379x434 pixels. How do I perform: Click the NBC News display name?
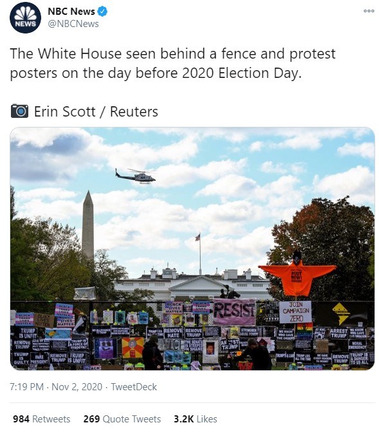click(x=71, y=12)
